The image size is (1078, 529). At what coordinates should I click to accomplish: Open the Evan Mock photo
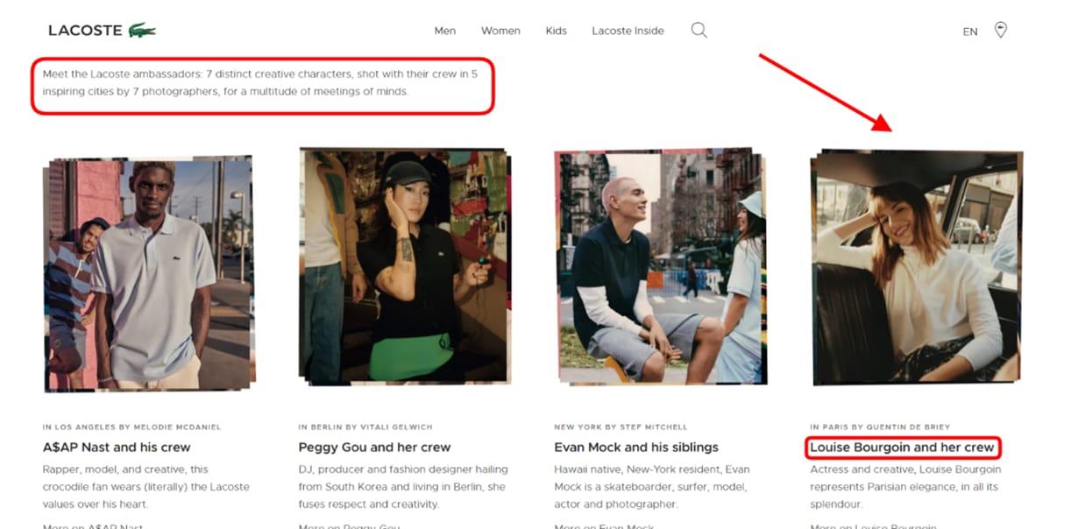click(660, 266)
